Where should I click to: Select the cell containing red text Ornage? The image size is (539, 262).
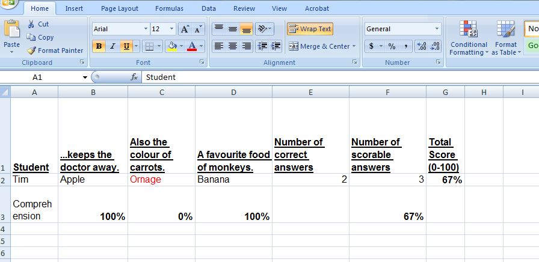(161, 180)
